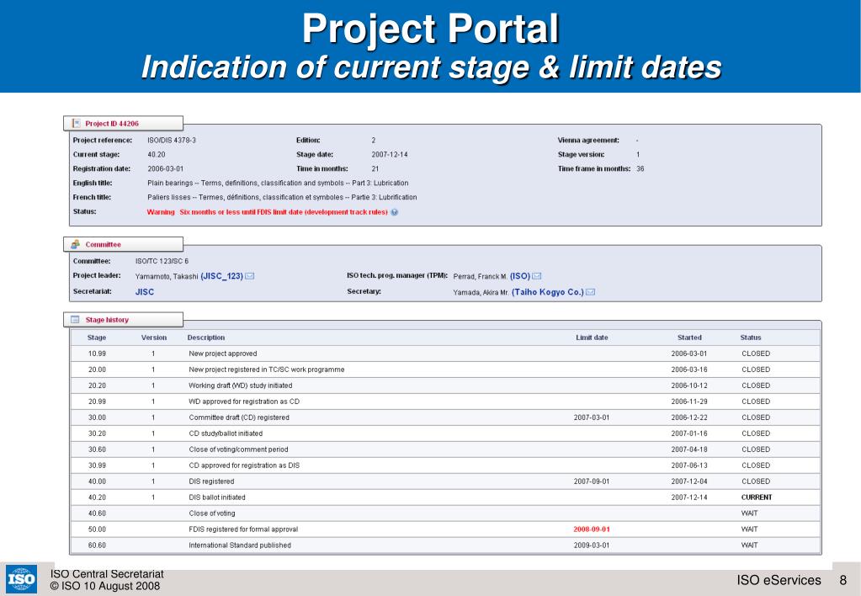The image size is (861, 596).
Task: Click the email envelope beside JISC_123
Action: click(250, 275)
